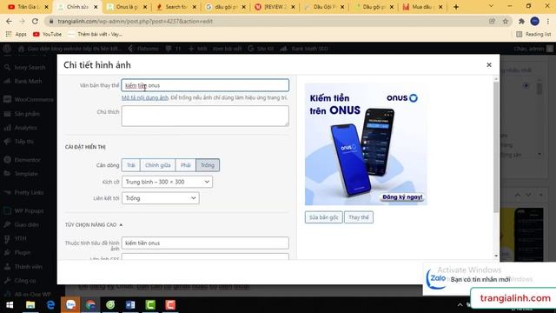Open Ivory Search in WordPress sidebar

click(30, 67)
